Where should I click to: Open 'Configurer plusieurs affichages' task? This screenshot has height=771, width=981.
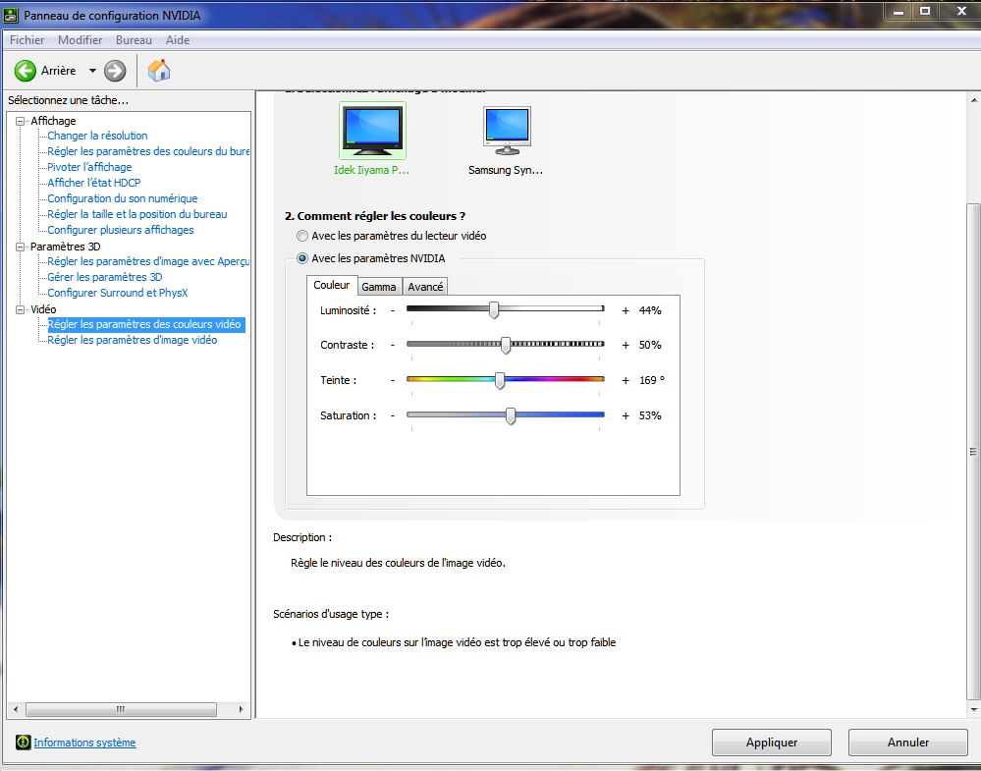click(x=121, y=230)
